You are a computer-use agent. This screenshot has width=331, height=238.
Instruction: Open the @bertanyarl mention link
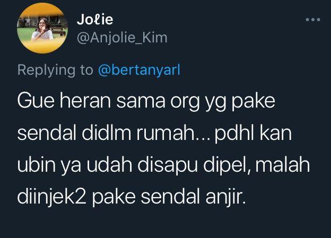(x=139, y=70)
